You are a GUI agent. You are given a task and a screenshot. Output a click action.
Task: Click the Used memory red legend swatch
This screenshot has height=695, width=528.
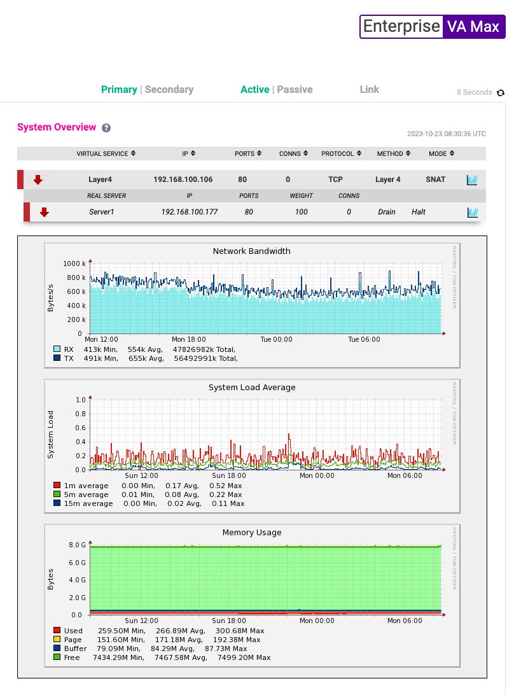(x=57, y=630)
